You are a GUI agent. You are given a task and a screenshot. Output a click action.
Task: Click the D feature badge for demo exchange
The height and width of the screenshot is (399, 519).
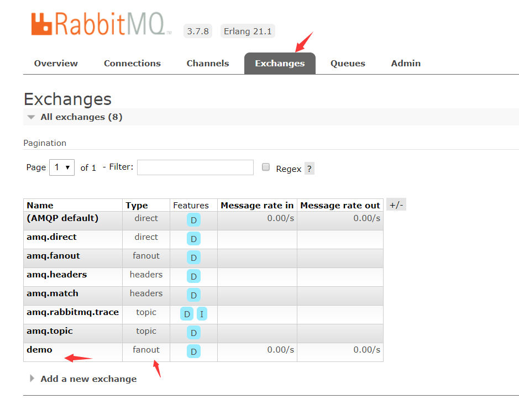tap(193, 351)
